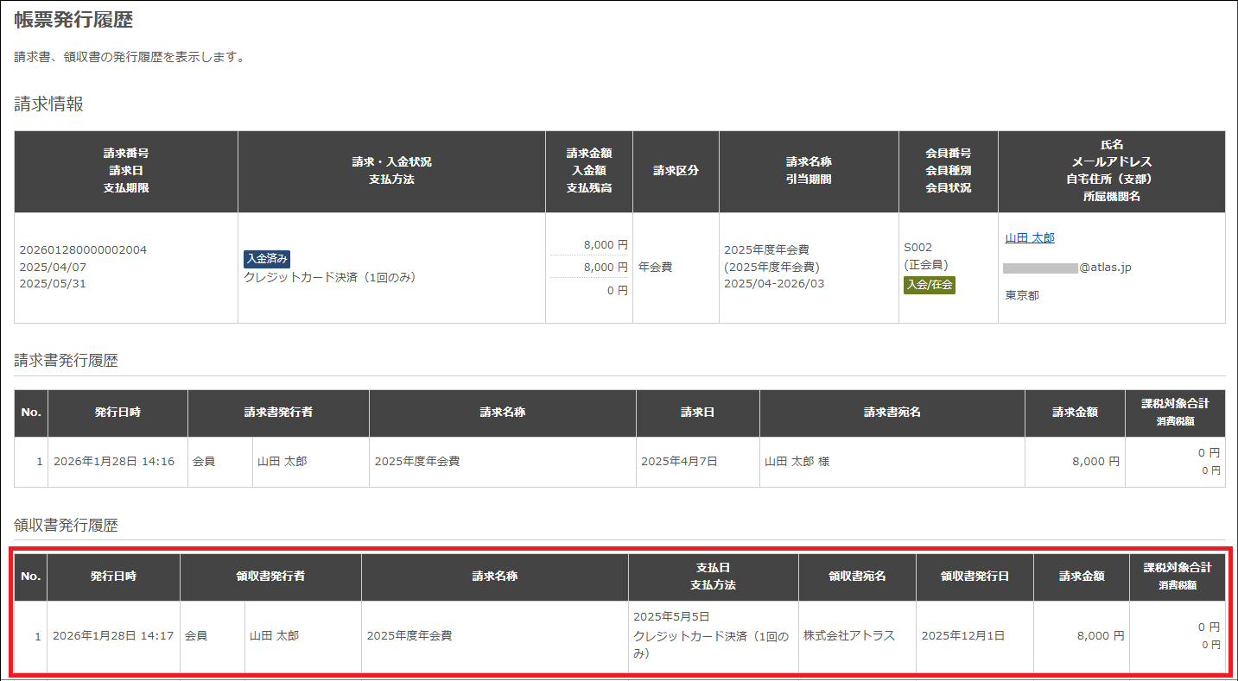The height and width of the screenshot is (681, 1238).
Task: Click the 年会費 billing category cell
Action: point(655,268)
